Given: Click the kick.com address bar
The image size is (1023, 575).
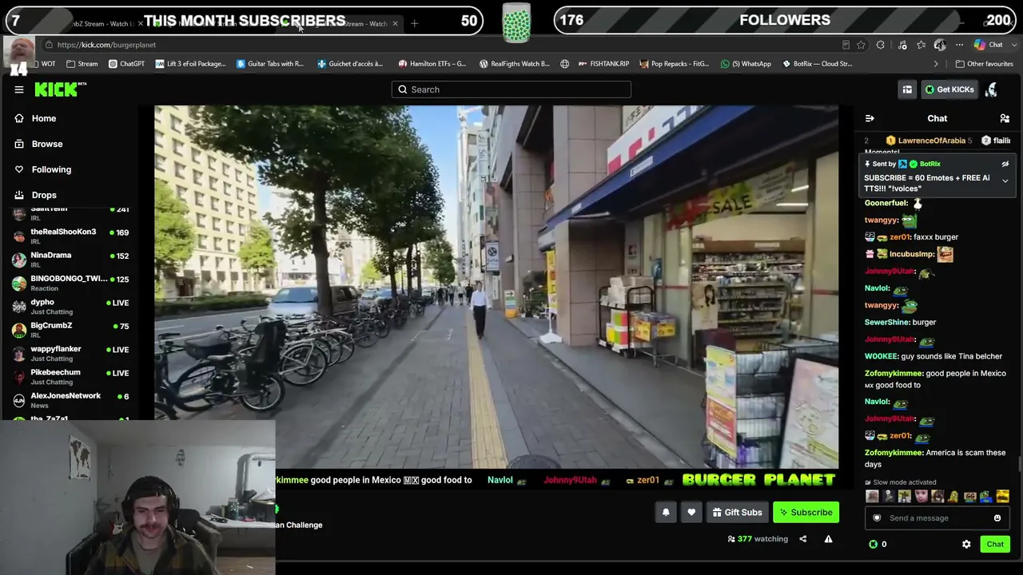Looking at the screenshot, I should (440, 45).
